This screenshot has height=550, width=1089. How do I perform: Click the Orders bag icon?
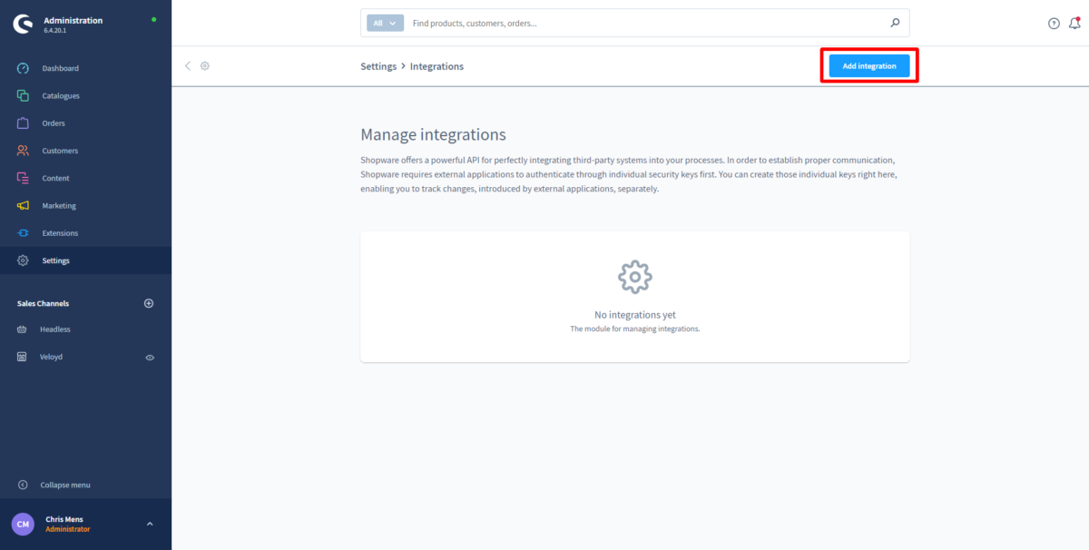[x=24, y=123]
